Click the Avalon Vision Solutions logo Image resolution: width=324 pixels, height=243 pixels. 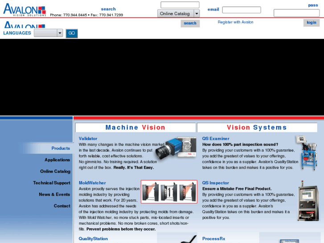point(25,9)
